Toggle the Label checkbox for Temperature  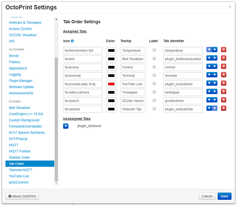pyautogui.click(x=154, y=50)
